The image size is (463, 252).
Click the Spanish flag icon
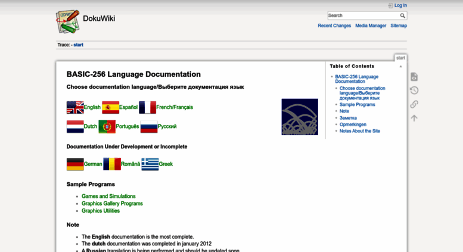point(110,107)
